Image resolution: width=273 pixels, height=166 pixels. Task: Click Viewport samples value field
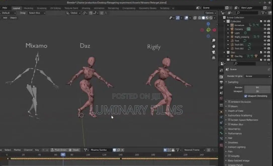point(257,91)
